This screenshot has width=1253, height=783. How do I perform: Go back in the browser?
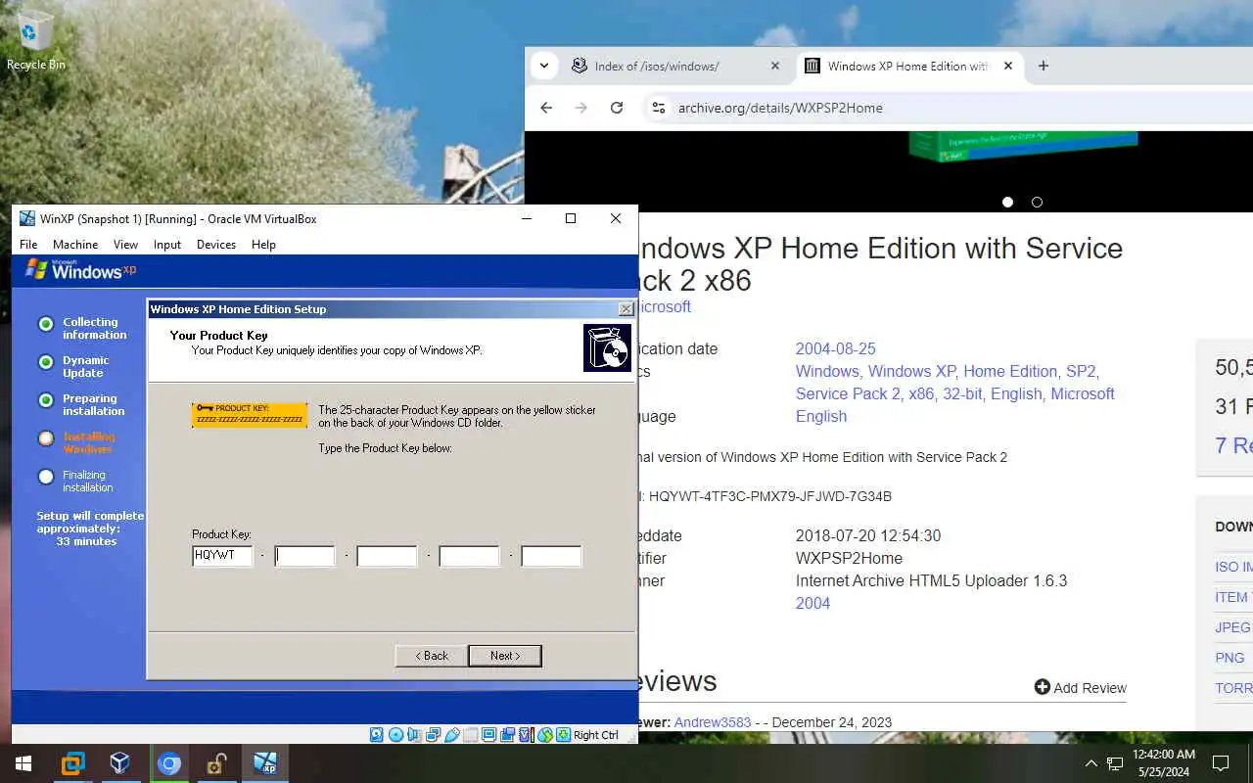[x=546, y=108]
